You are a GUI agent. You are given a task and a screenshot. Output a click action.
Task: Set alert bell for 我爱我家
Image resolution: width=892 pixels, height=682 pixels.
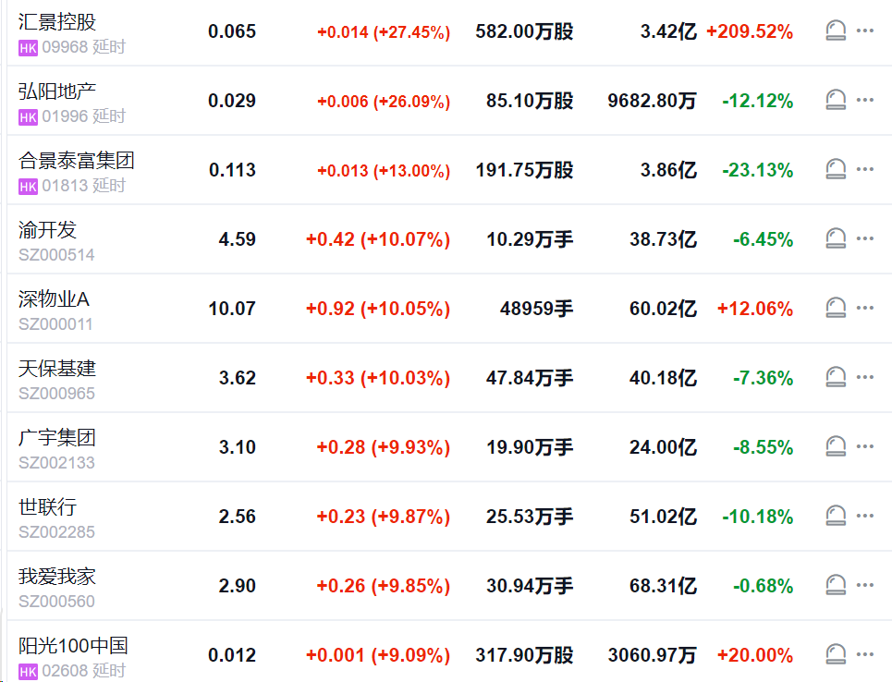tap(835, 585)
